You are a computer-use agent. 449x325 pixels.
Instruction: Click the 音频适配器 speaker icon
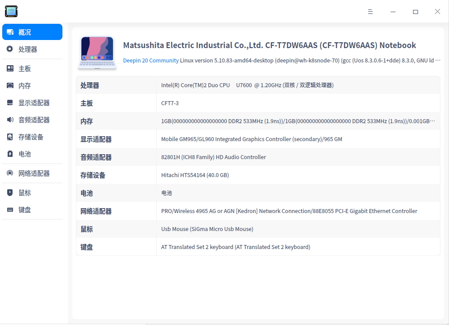9,120
